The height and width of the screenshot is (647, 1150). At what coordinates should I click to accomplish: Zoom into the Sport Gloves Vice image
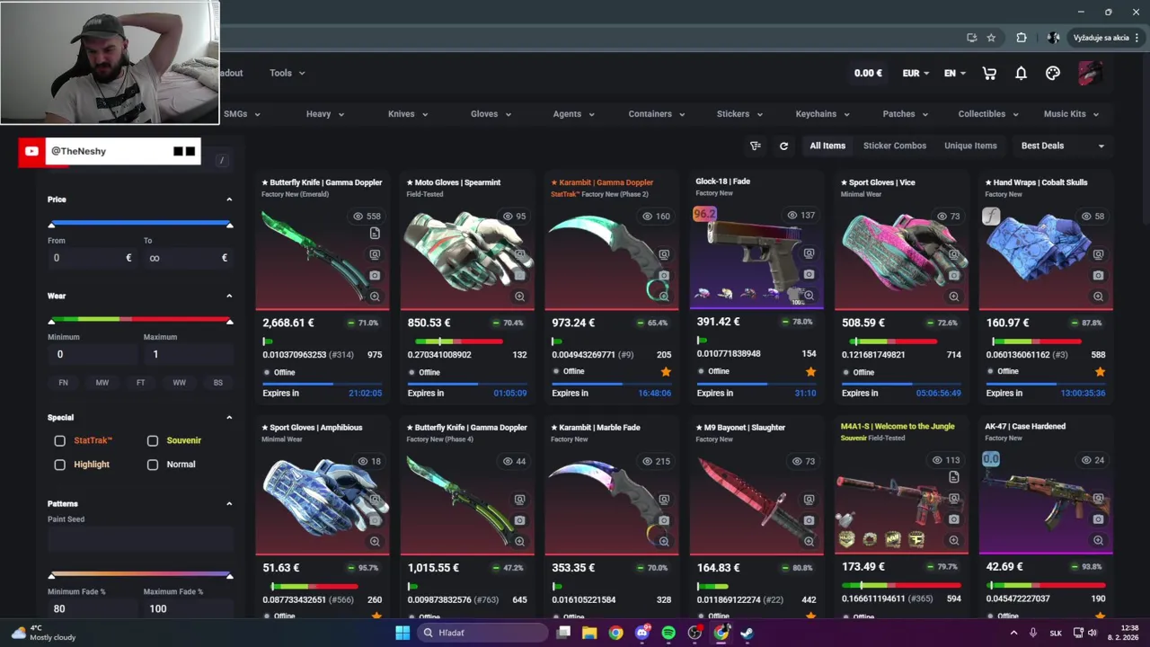(954, 297)
